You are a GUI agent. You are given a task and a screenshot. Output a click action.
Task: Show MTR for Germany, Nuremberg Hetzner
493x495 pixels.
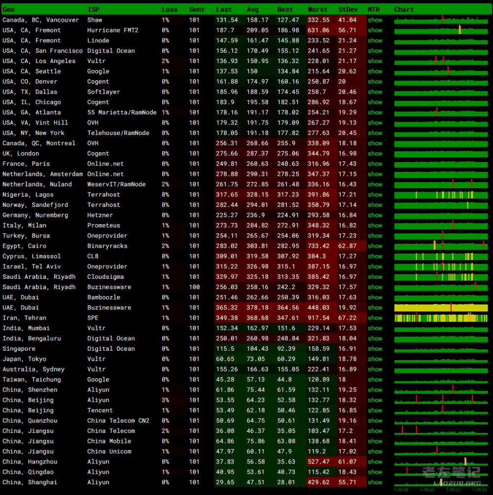375,215
